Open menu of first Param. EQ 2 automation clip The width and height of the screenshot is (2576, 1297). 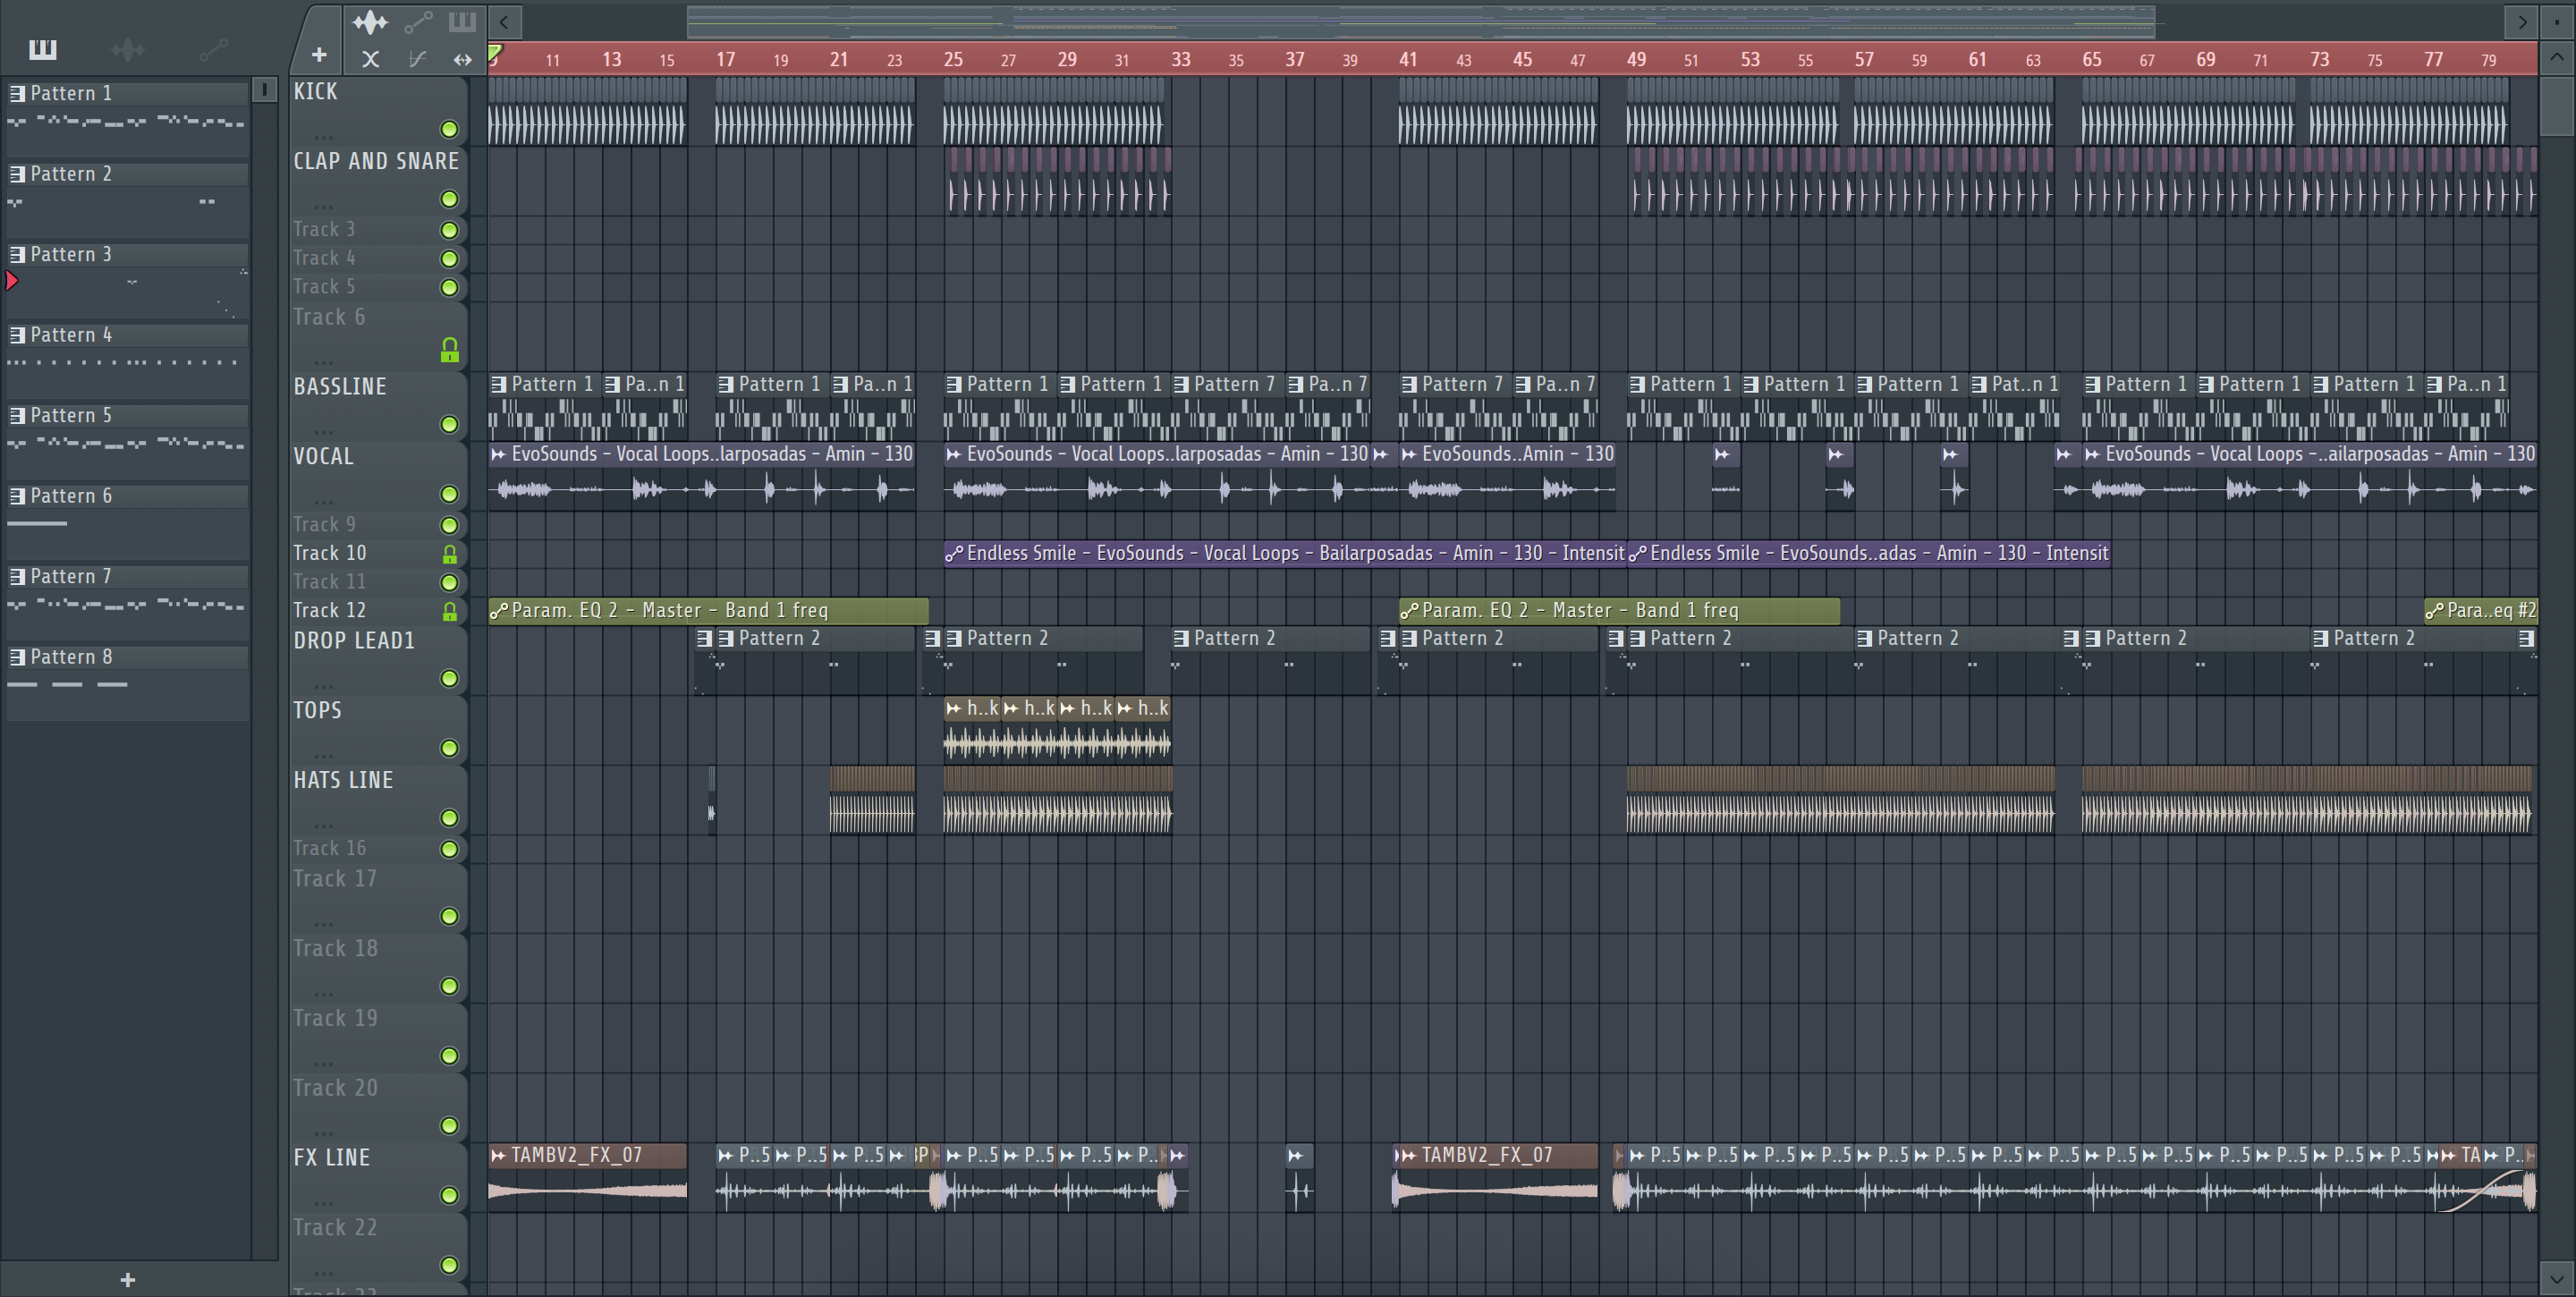click(x=498, y=610)
